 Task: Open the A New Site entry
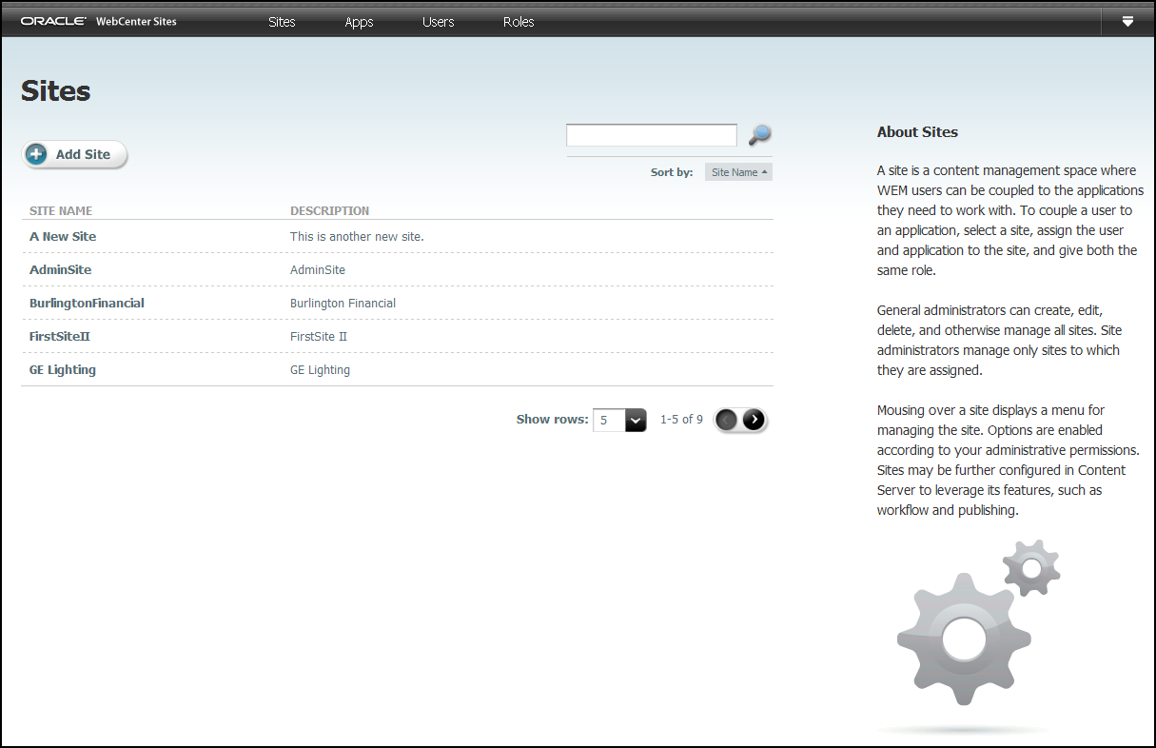(x=63, y=236)
